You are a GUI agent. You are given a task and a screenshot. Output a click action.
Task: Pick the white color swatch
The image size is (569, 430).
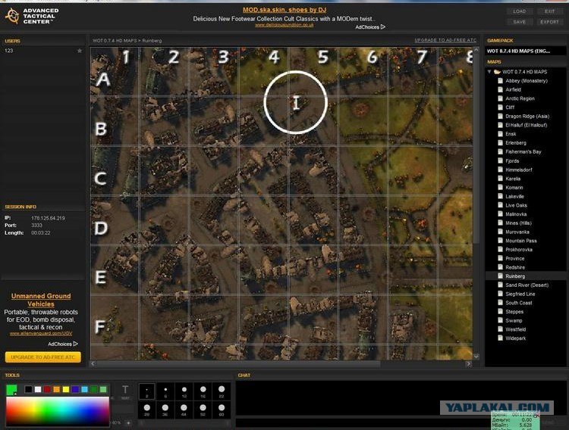click(38, 389)
